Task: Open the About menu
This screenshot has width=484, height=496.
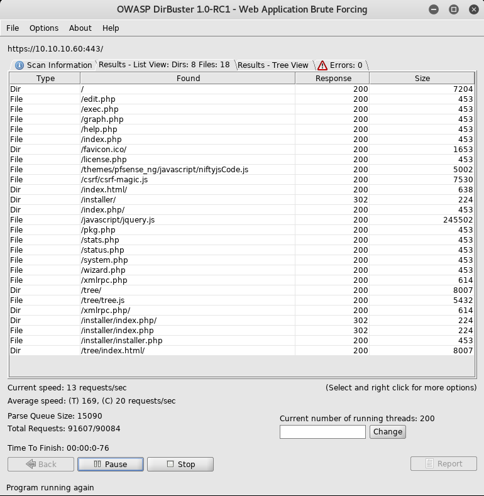Action: click(x=80, y=28)
